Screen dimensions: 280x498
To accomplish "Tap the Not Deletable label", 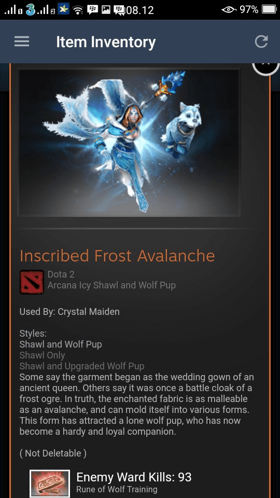I will click(53, 453).
